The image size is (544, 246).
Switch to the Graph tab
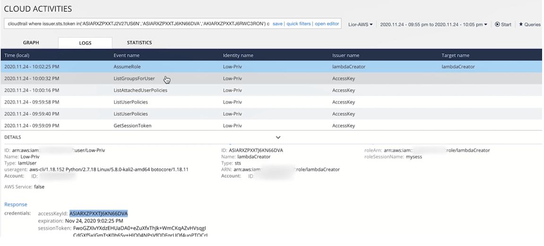(x=31, y=43)
